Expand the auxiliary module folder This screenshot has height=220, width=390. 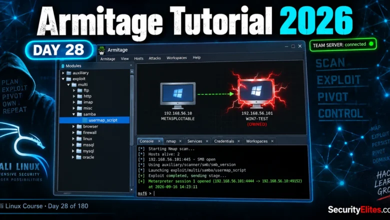tap(63, 73)
